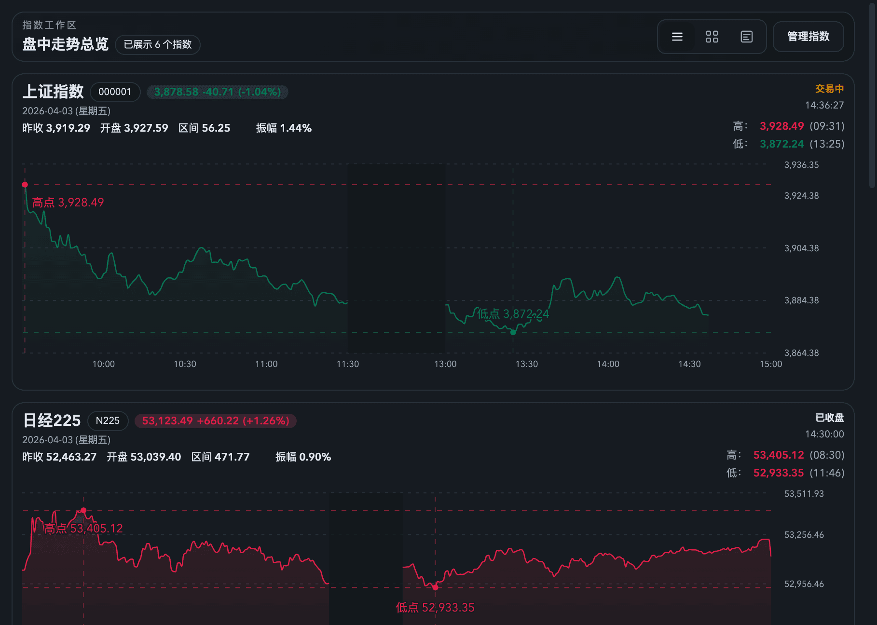Click the 已收盘 closed status label
This screenshot has width=877, height=625.
(829, 418)
